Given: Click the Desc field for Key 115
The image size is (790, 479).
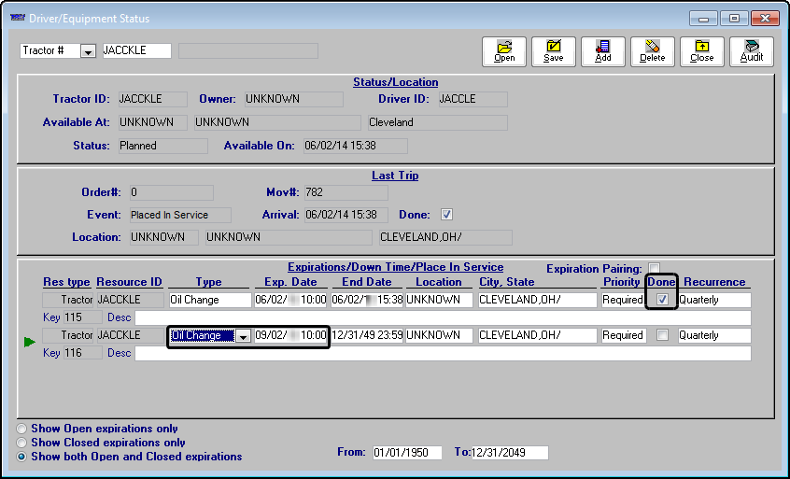Looking at the screenshot, I should coord(443,317).
